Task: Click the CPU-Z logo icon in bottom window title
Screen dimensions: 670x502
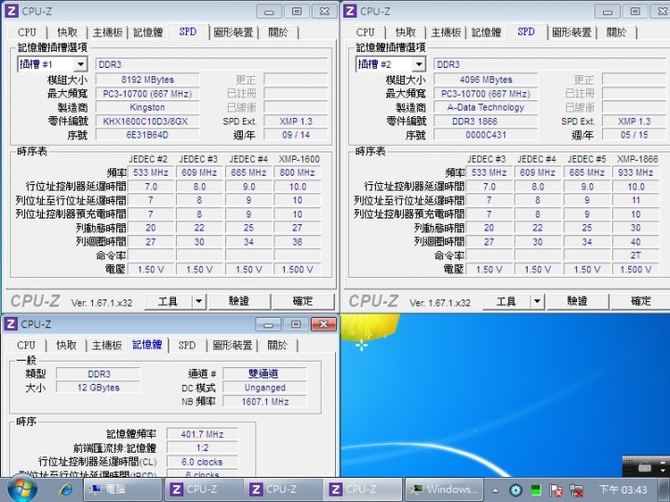Action: point(10,324)
